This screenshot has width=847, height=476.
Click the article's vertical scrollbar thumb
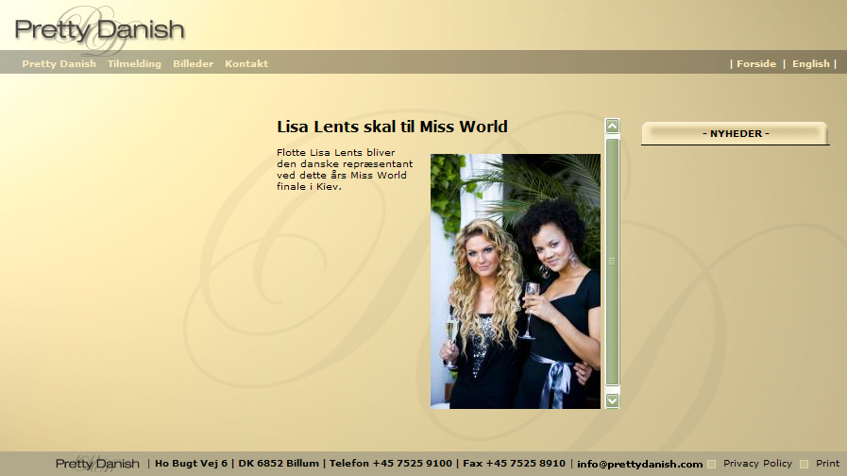(612, 261)
